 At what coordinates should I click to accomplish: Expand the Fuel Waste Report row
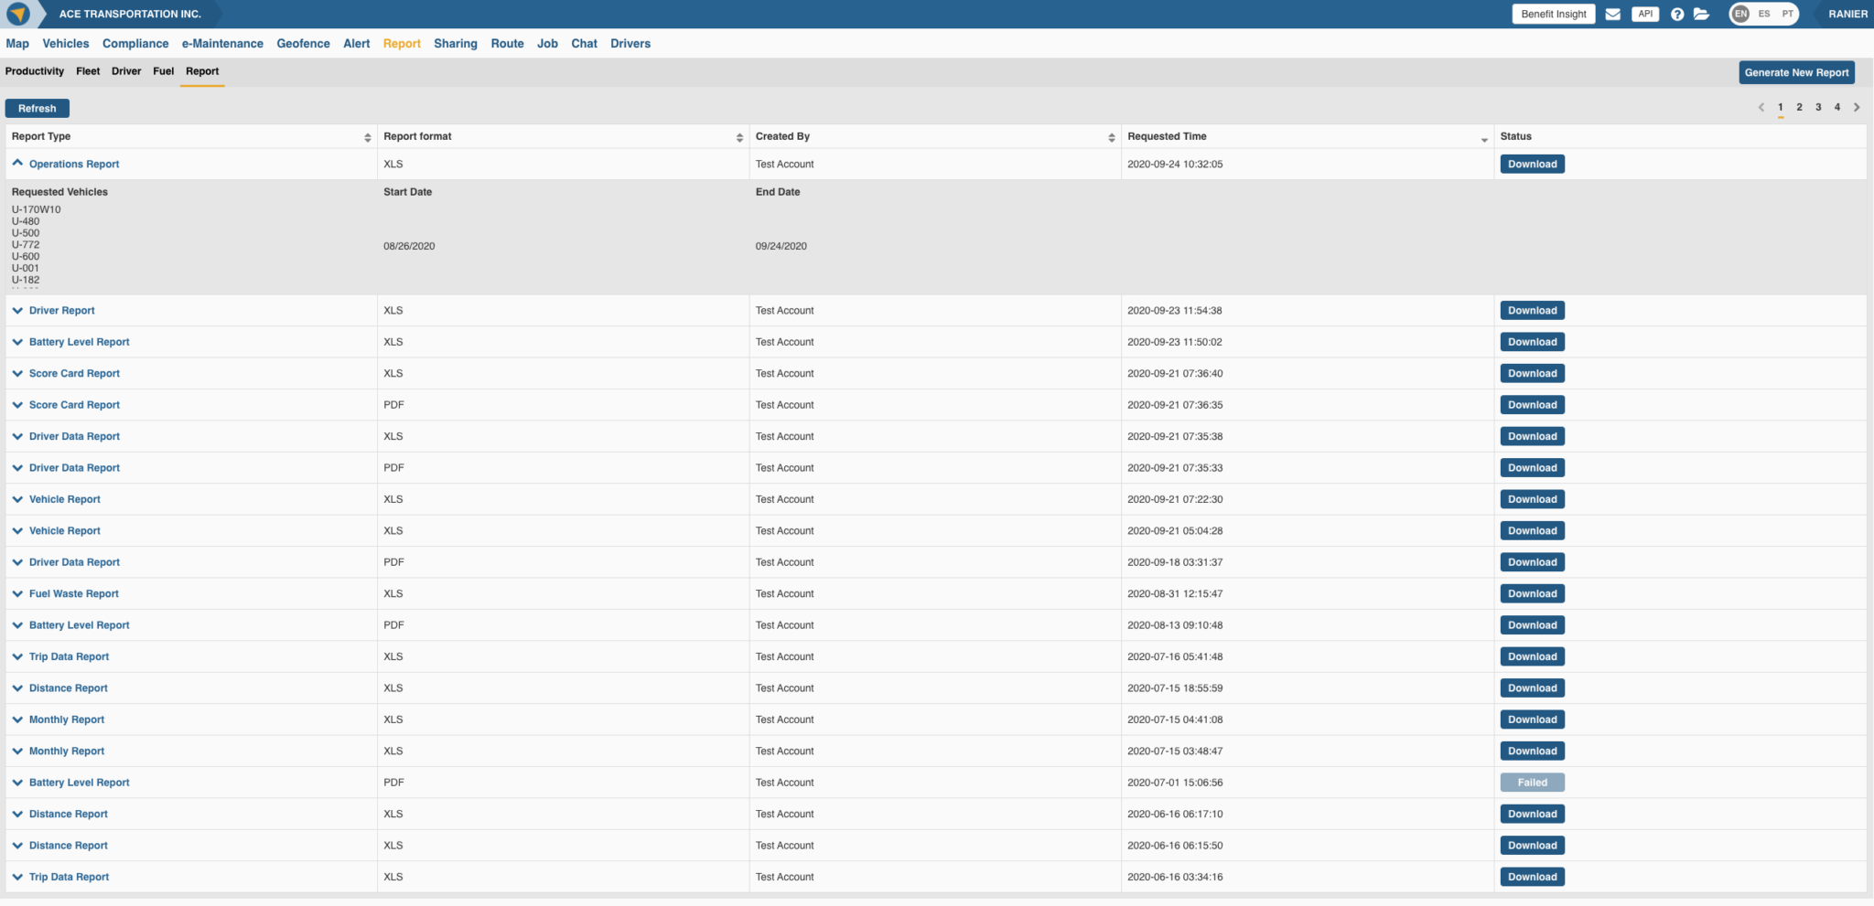tap(16, 593)
